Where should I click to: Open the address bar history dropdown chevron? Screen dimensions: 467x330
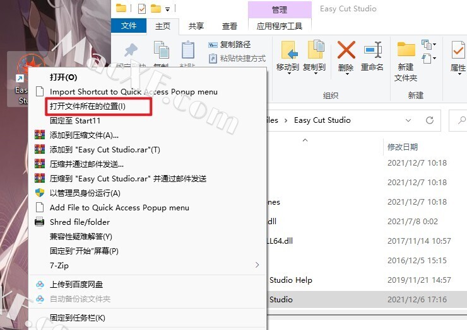pyautogui.click(x=408, y=120)
